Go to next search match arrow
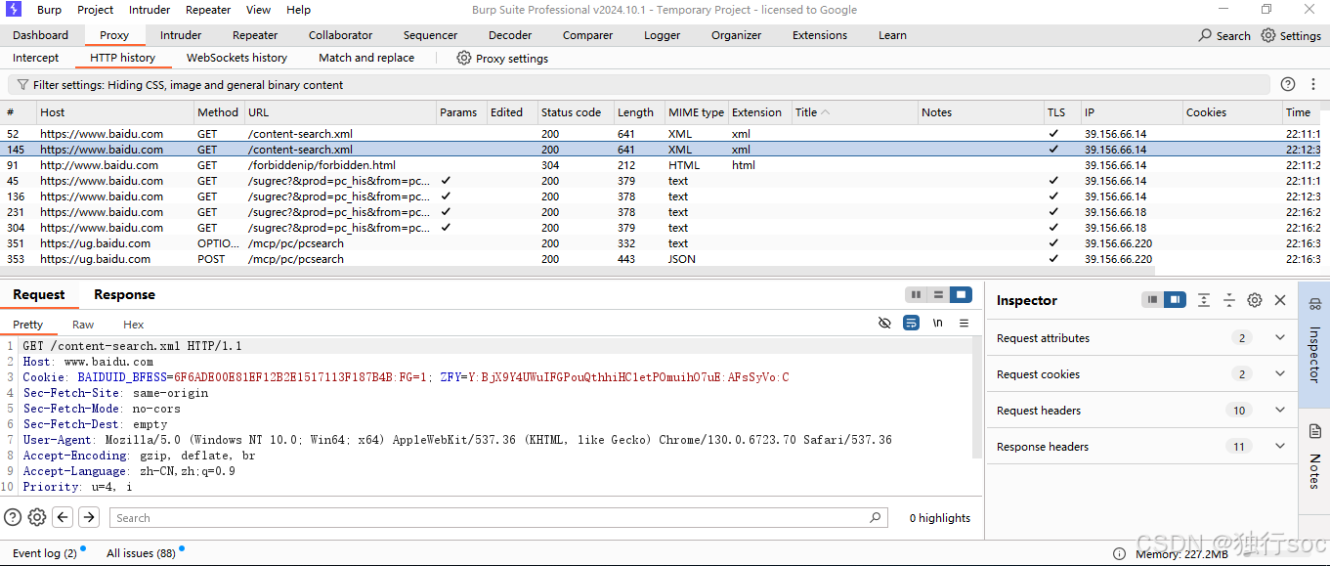Viewport: 1330px width, 566px height. (x=89, y=517)
